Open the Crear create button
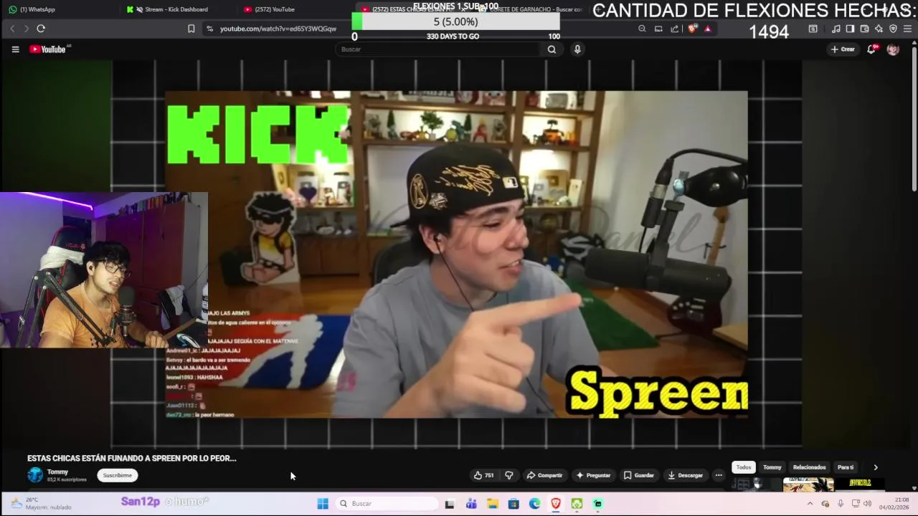This screenshot has height=516, width=918. point(843,49)
